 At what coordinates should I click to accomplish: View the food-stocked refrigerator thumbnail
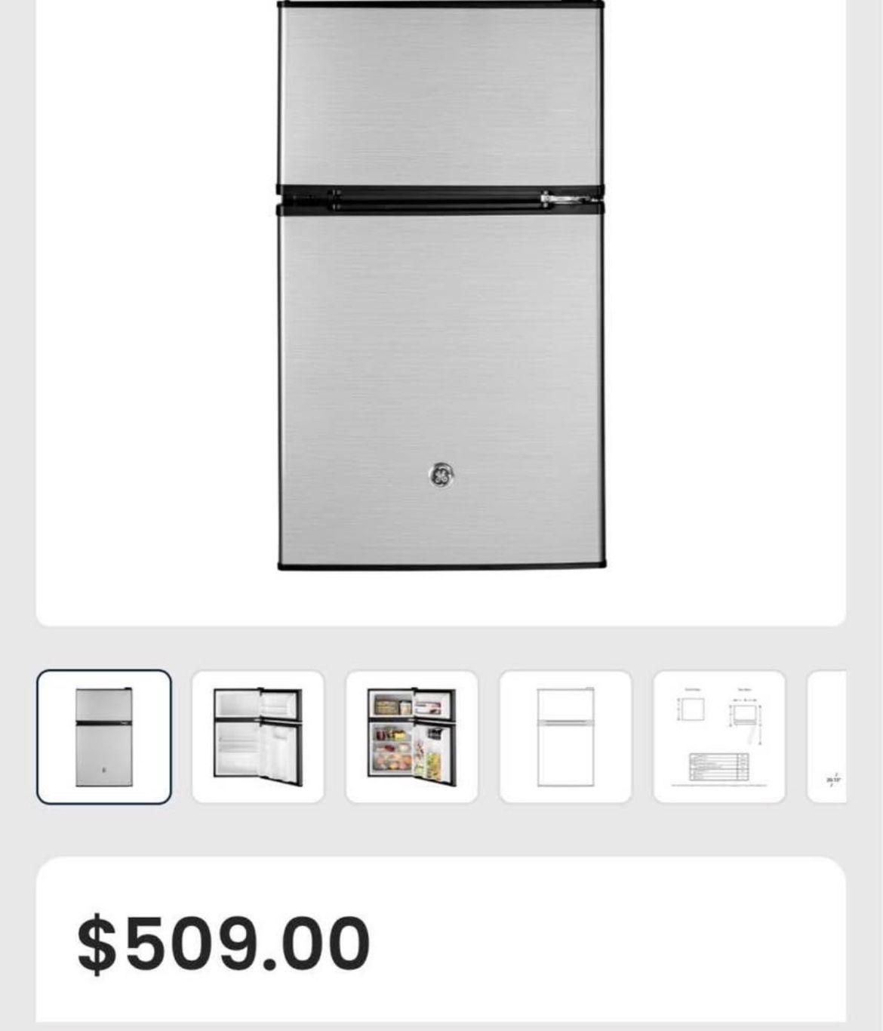point(412,737)
